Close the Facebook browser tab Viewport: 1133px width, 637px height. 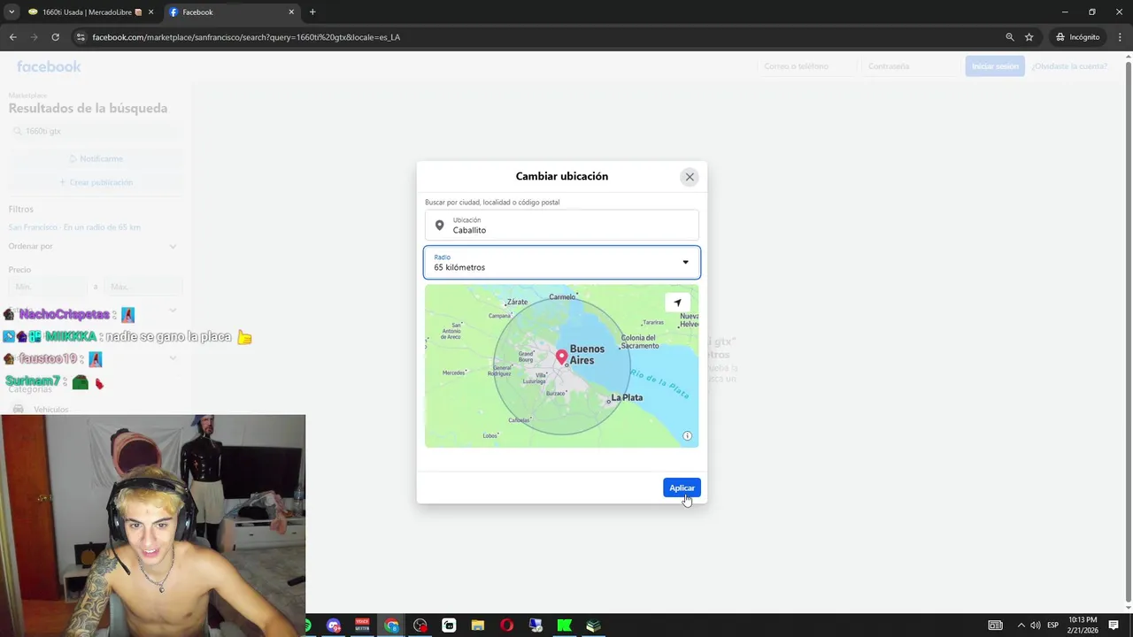point(291,12)
